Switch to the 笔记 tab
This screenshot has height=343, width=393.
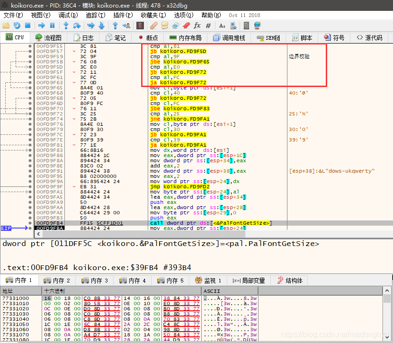(x=116, y=38)
